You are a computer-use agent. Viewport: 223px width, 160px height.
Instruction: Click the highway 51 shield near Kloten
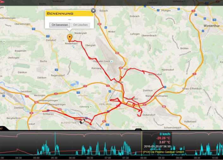(121, 68)
